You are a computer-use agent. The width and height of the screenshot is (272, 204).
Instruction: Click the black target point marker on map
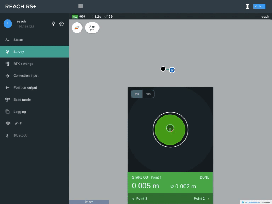(163, 69)
